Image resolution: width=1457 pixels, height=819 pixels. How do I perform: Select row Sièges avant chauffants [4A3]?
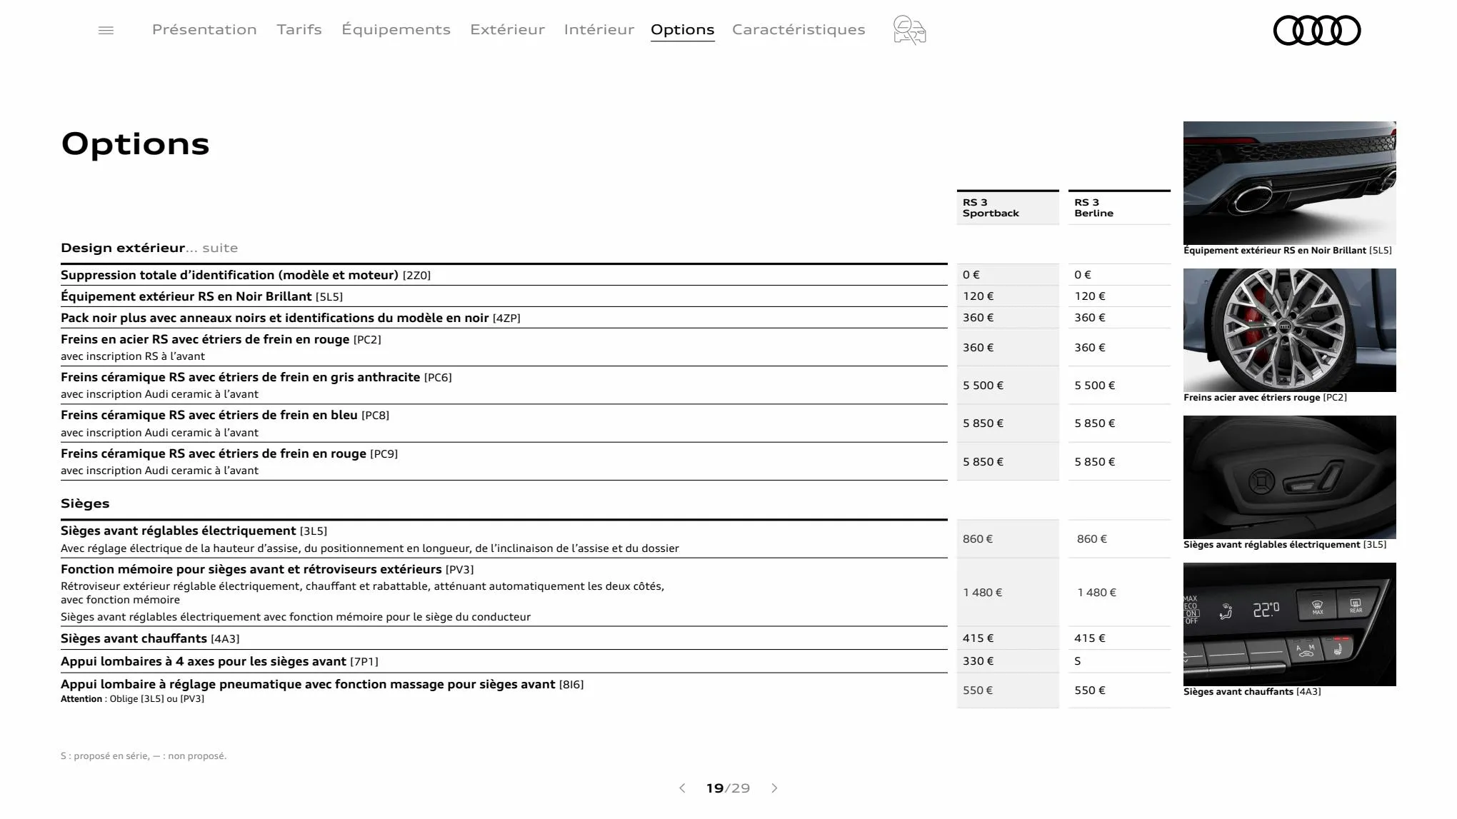point(504,638)
